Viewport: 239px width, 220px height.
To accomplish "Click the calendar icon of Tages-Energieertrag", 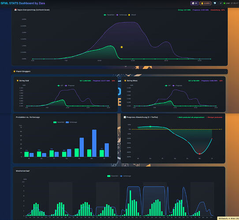I will pyautogui.click(x=15, y=10).
